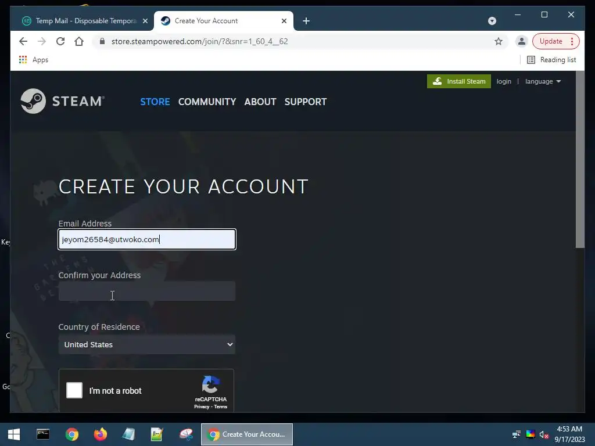Click the browser back arrow

tap(23, 41)
